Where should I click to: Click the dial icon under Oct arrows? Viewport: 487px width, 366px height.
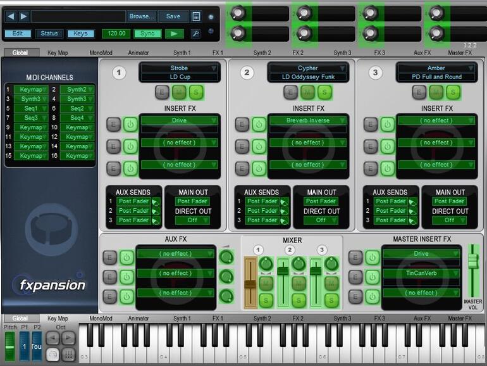52,354
